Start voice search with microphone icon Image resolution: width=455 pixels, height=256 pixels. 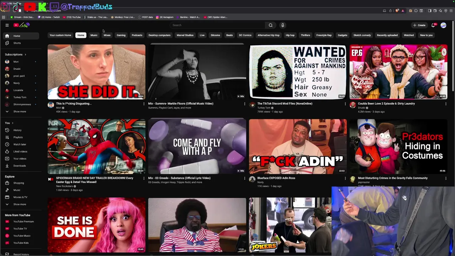point(283,25)
